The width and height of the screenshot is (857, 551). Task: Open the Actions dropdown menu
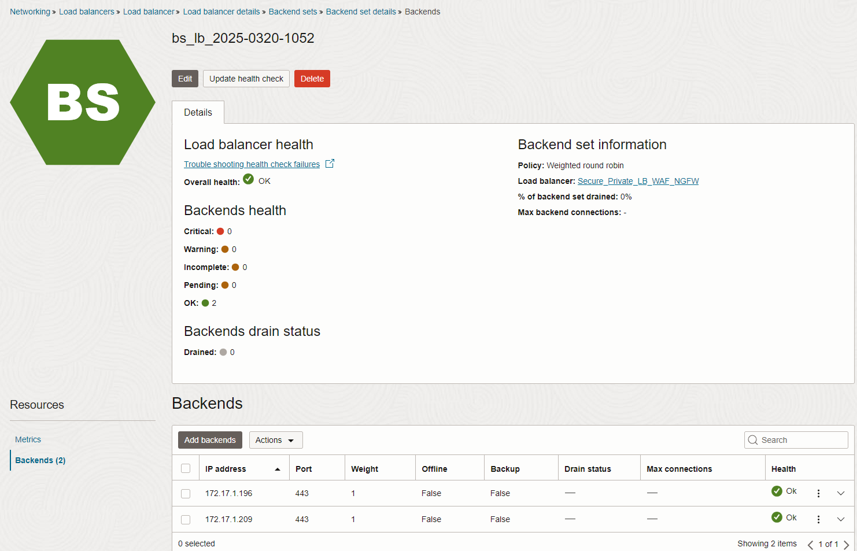point(276,439)
